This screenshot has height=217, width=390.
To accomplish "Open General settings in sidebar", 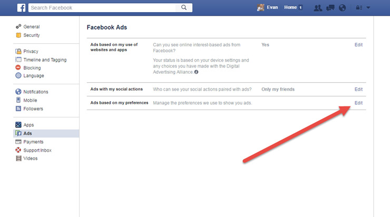I will tap(31, 27).
